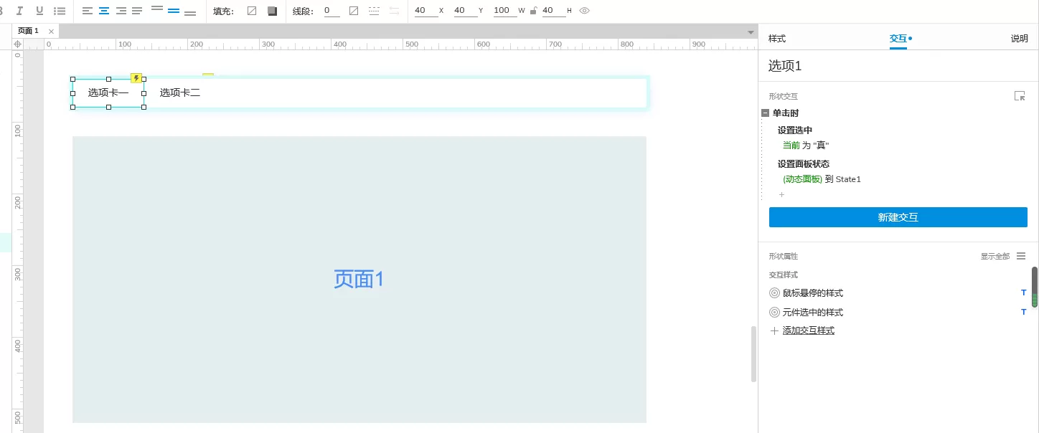The image size is (1039, 433).
Task: Click the T icon for 鼠标悬停的样式
Action: (1023, 292)
